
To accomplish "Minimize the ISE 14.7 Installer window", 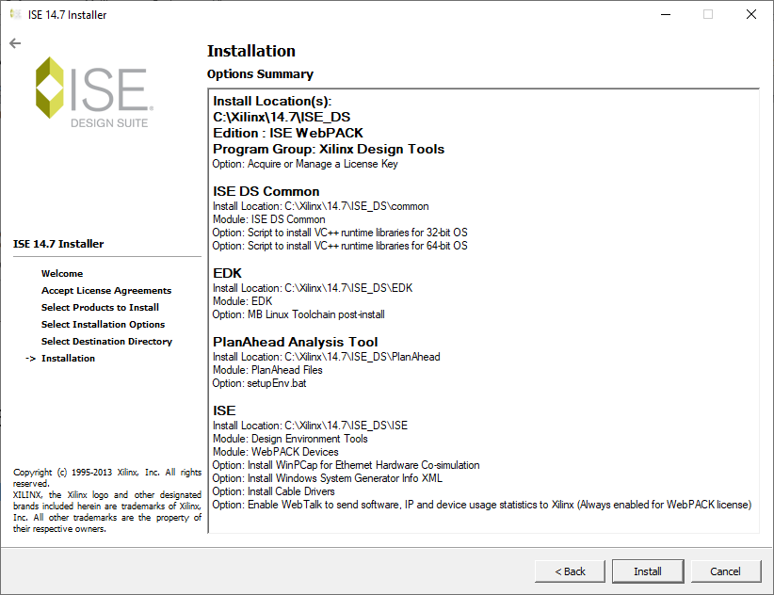I will (x=665, y=15).
